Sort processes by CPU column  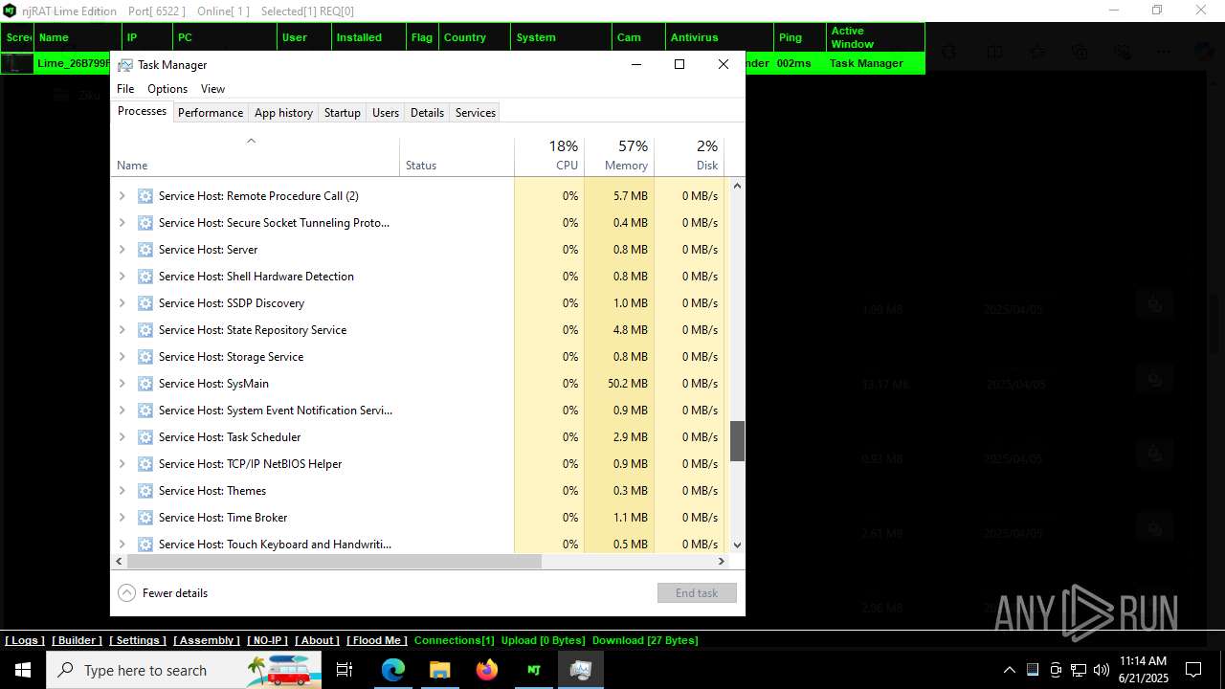pyautogui.click(x=549, y=157)
